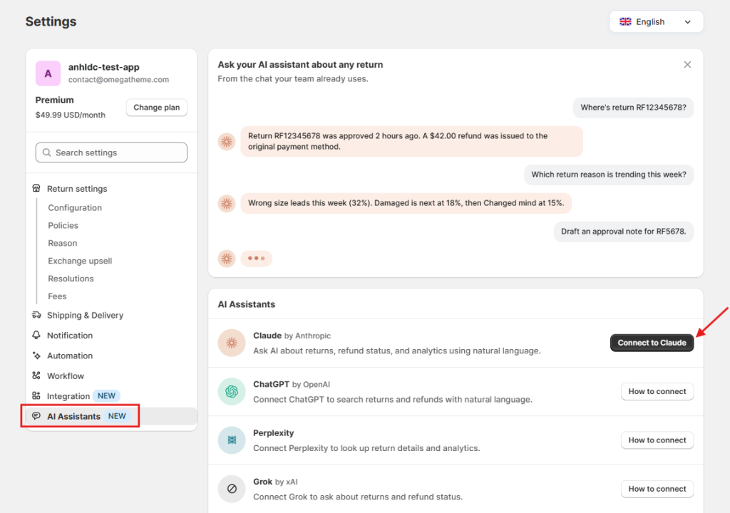Click the AI Assistants chat bubble icon

click(x=36, y=415)
